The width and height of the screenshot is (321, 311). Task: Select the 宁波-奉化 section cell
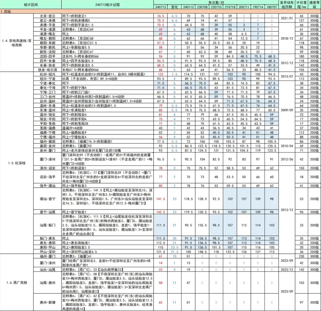point(48,83)
